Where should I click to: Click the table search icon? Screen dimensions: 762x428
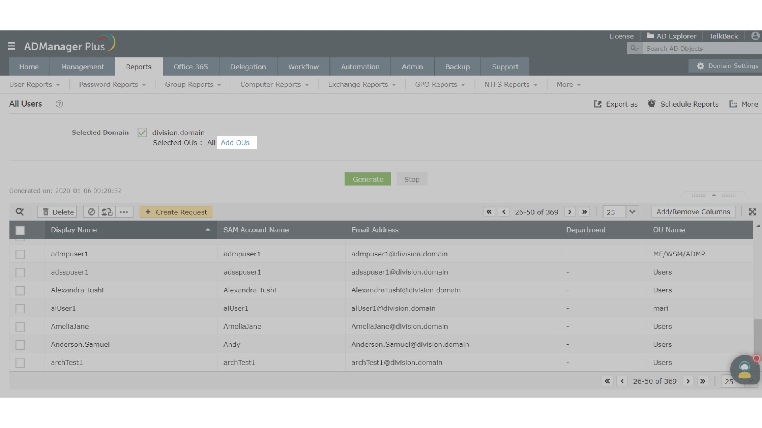point(19,212)
